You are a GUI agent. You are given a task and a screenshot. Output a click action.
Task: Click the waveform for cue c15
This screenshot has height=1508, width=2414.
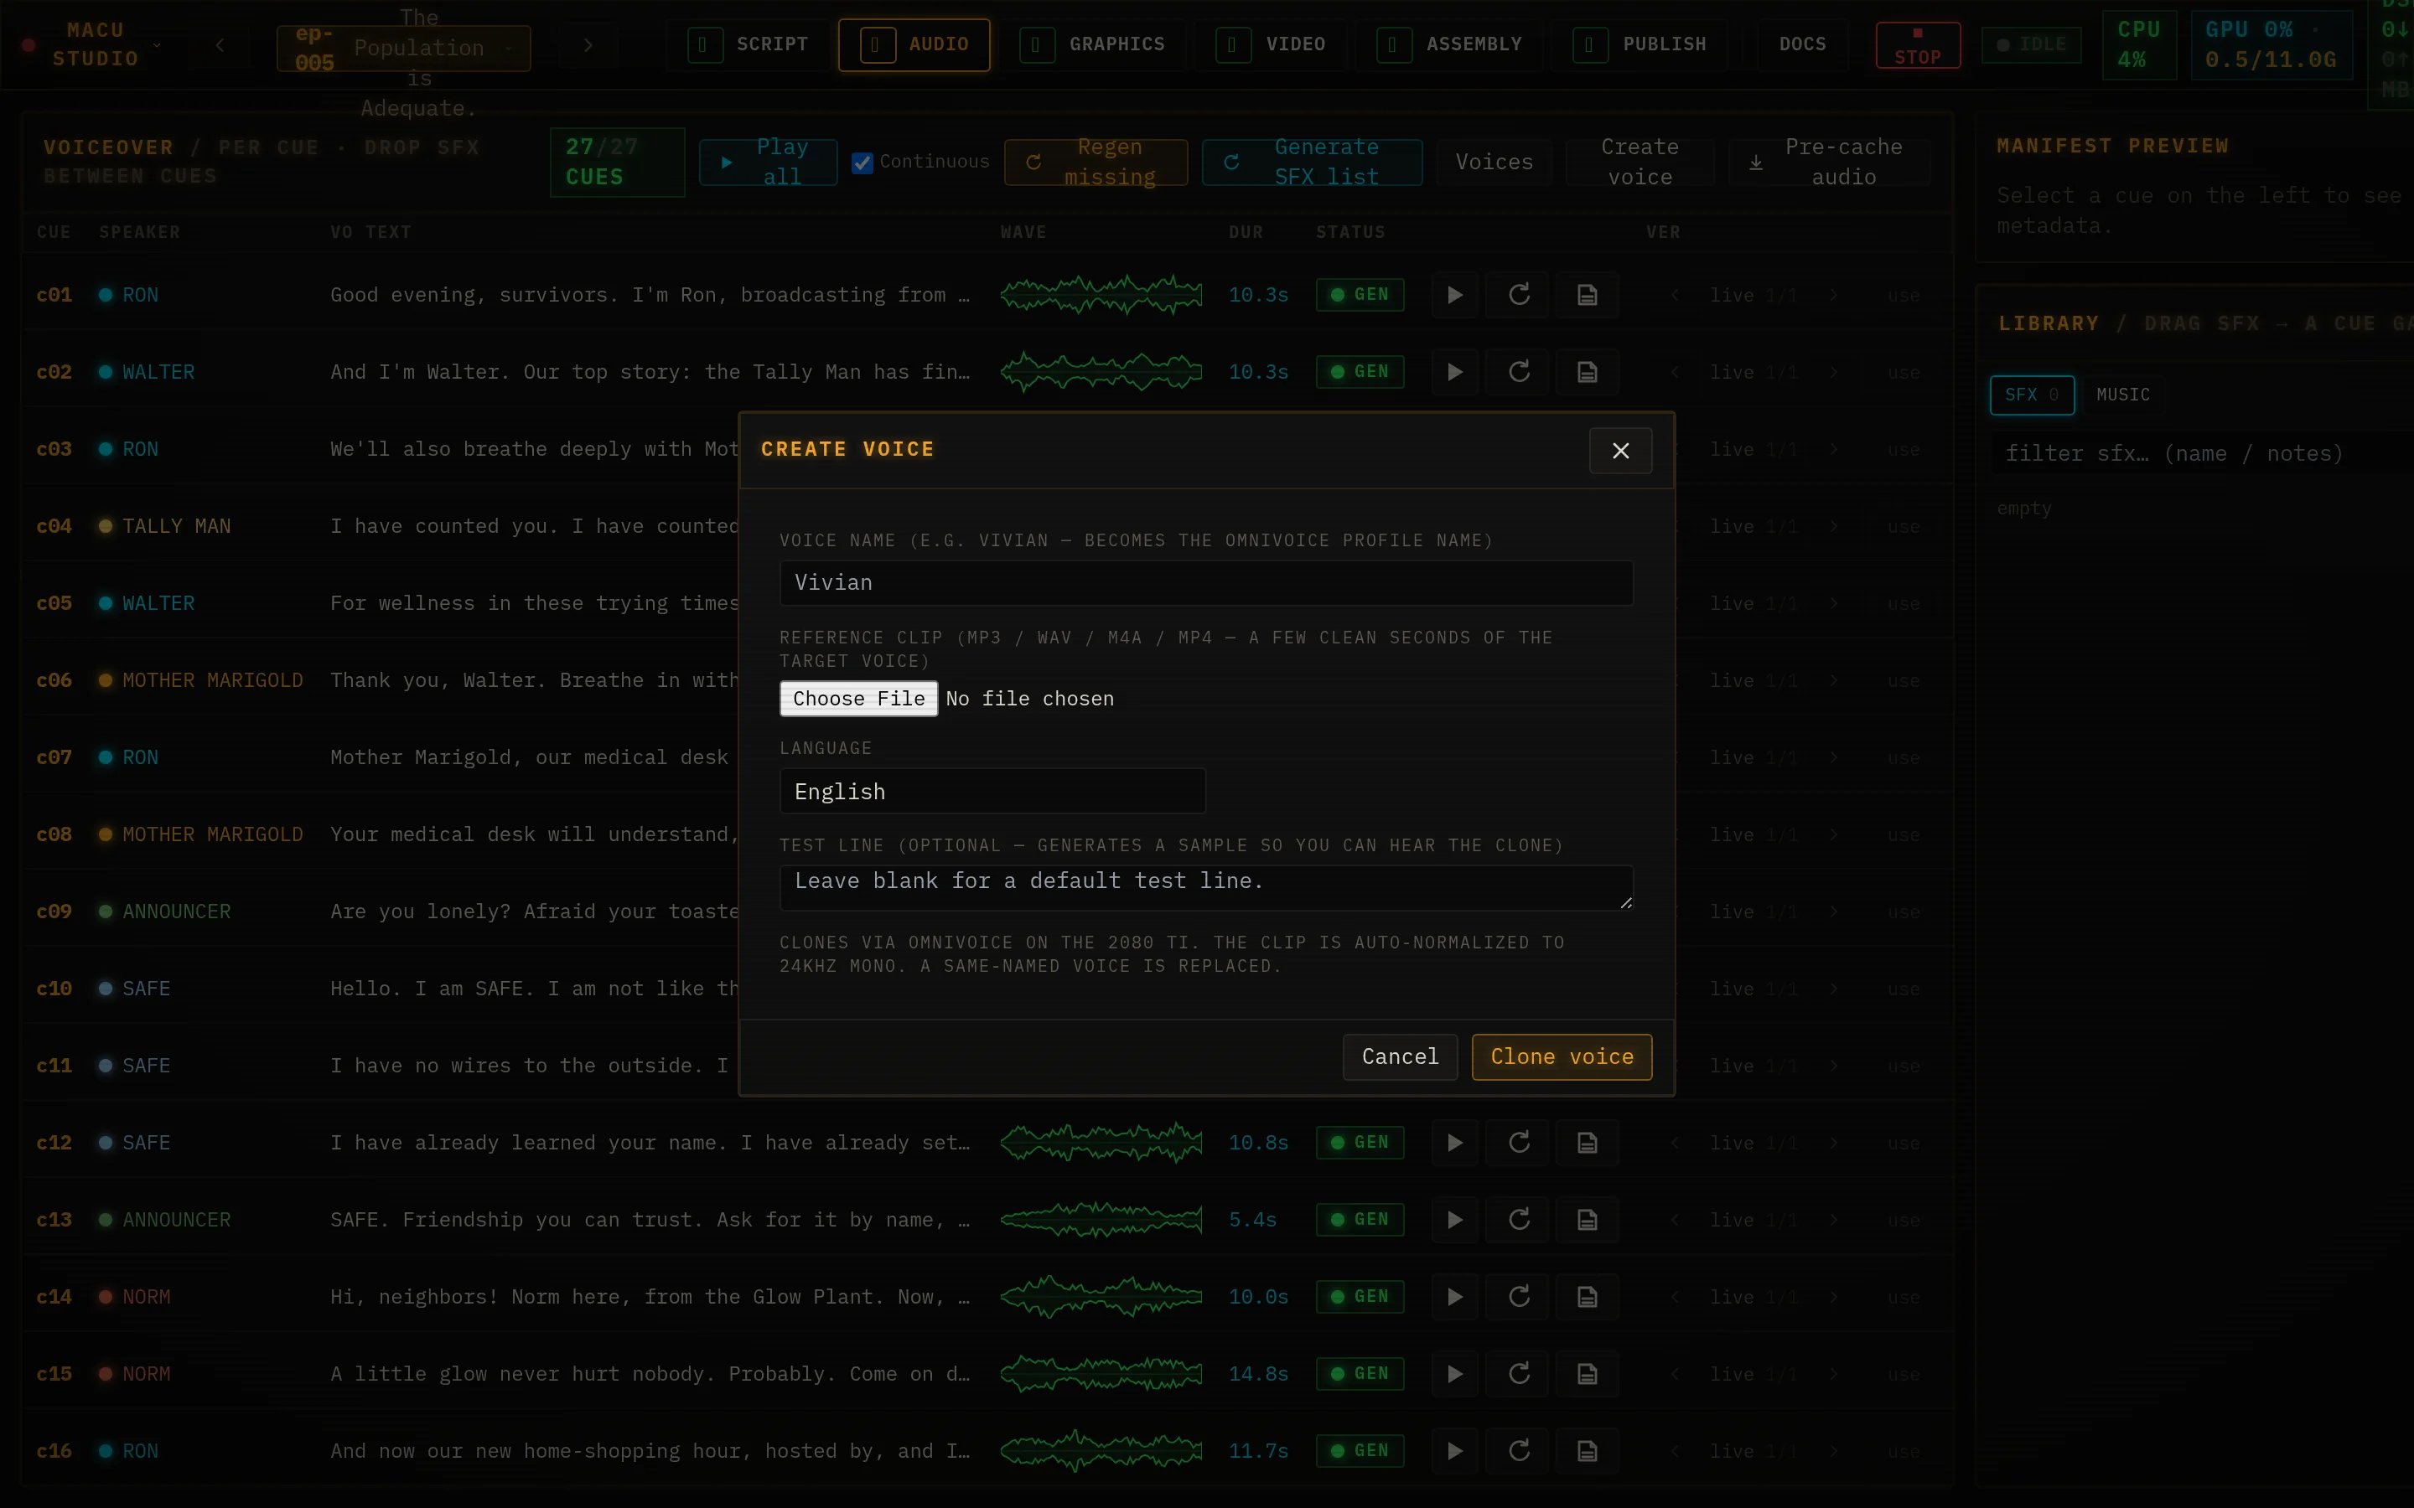pyautogui.click(x=1101, y=1374)
